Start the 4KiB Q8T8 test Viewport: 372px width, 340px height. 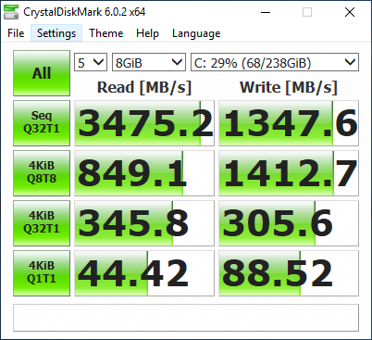(x=42, y=173)
